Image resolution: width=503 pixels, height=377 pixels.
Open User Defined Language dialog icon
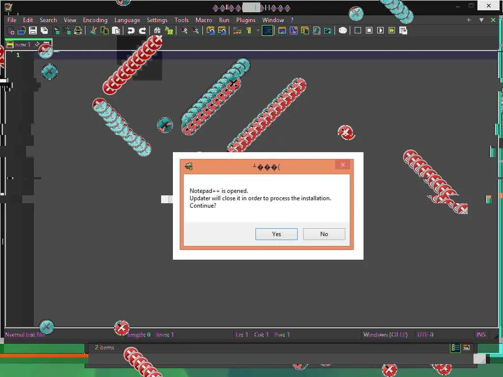pos(282,30)
